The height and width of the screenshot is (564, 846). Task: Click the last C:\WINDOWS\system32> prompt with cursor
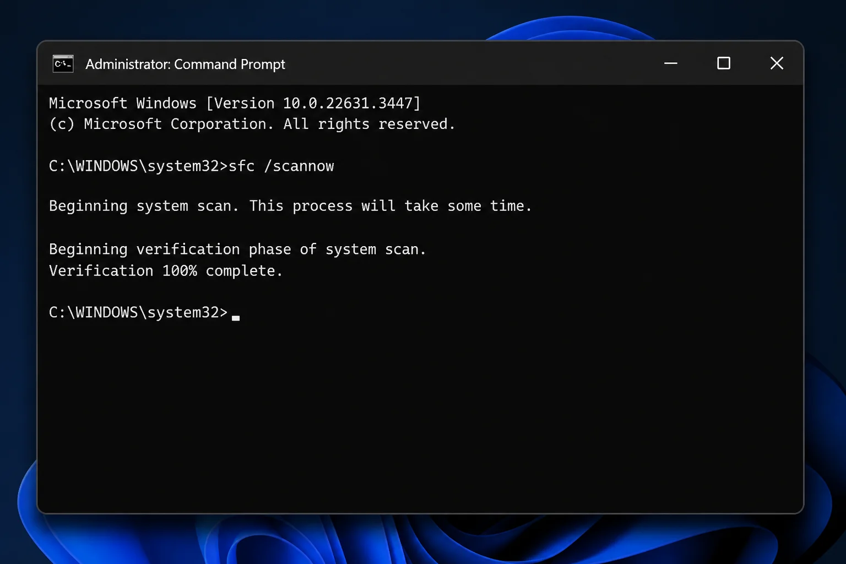tap(144, 312)
